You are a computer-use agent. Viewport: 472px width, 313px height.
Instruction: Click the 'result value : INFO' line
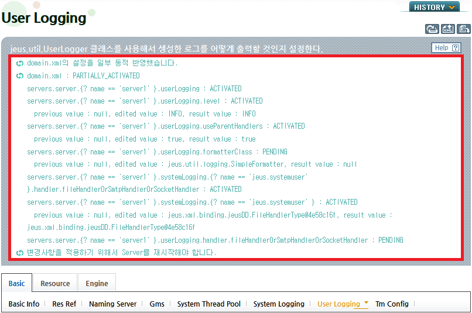[x=145, y=114]
